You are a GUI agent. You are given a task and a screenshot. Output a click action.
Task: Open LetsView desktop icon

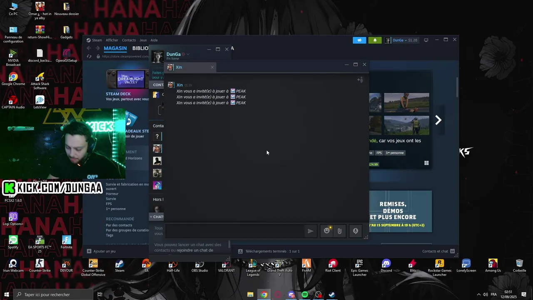(40, 102)
